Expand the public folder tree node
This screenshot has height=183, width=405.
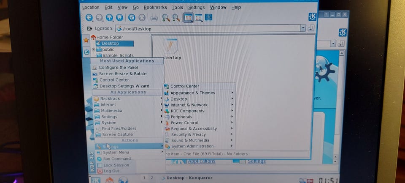pos(94,49)
